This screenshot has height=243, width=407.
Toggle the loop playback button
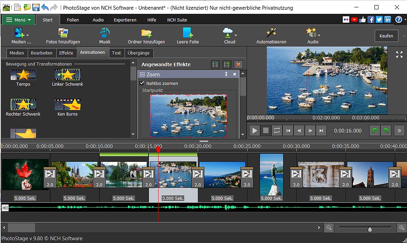(x=277, y=130)
